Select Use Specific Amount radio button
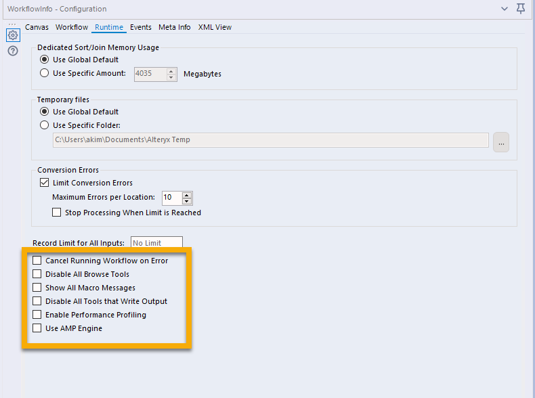 [x=44, y=73]
